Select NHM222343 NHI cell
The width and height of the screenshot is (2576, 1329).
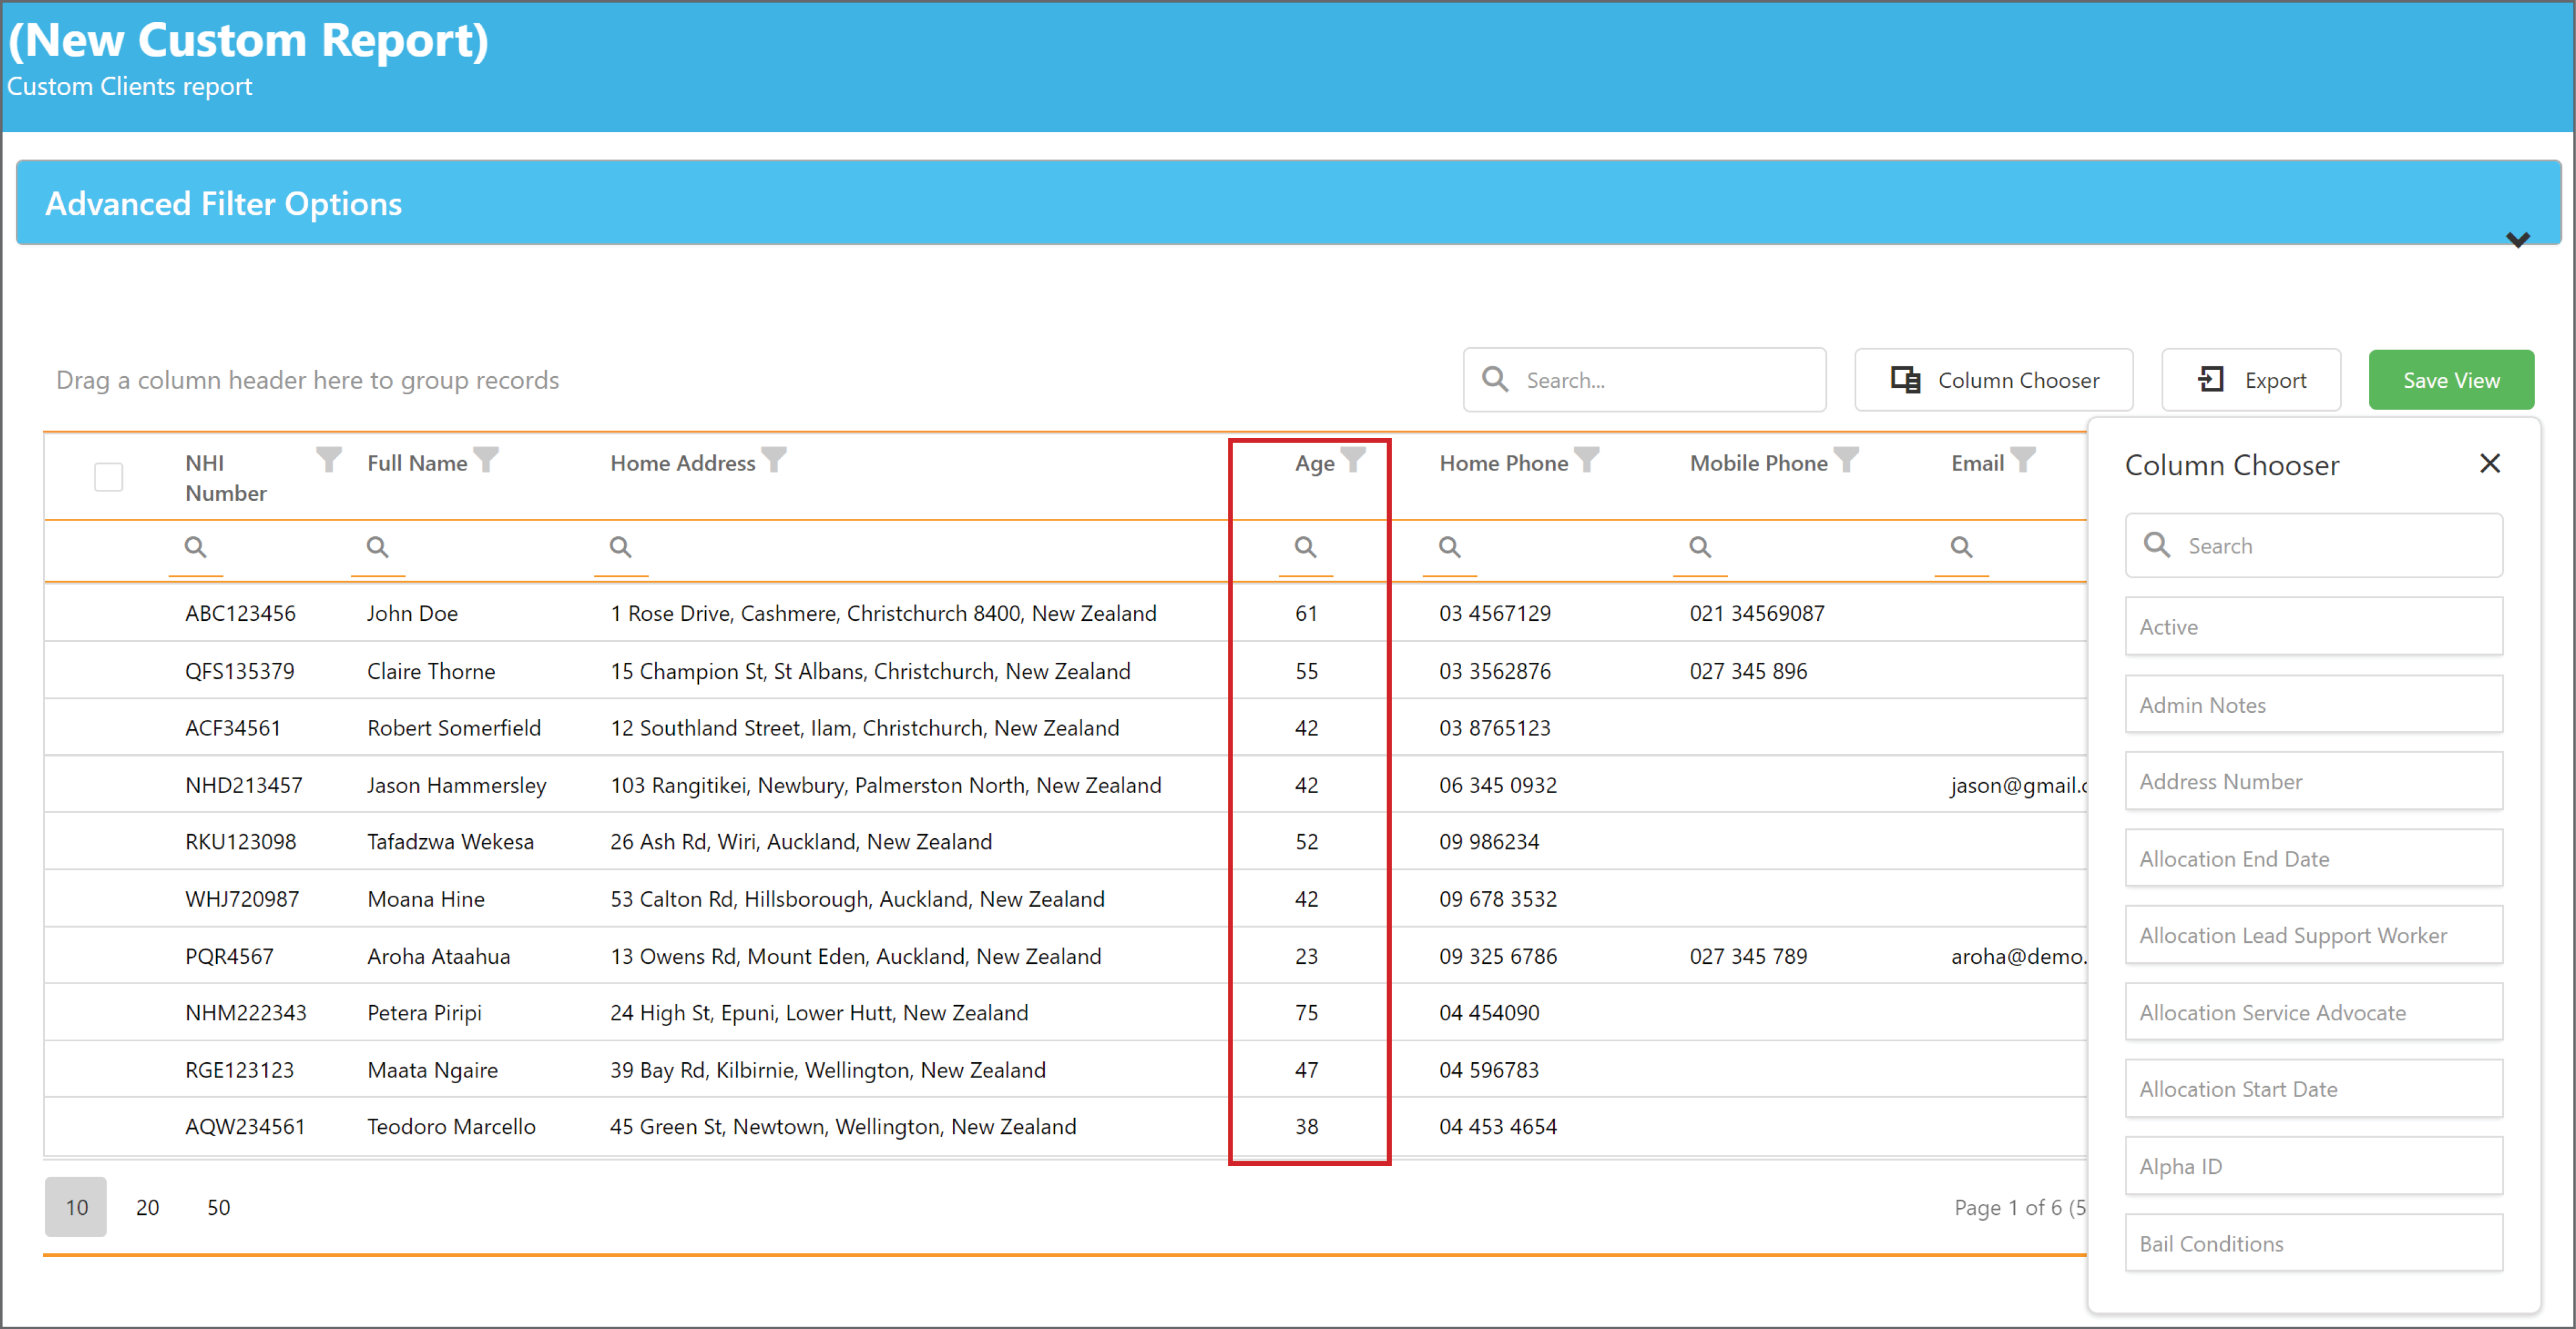pyautogui.click(x=245, y=1012)
